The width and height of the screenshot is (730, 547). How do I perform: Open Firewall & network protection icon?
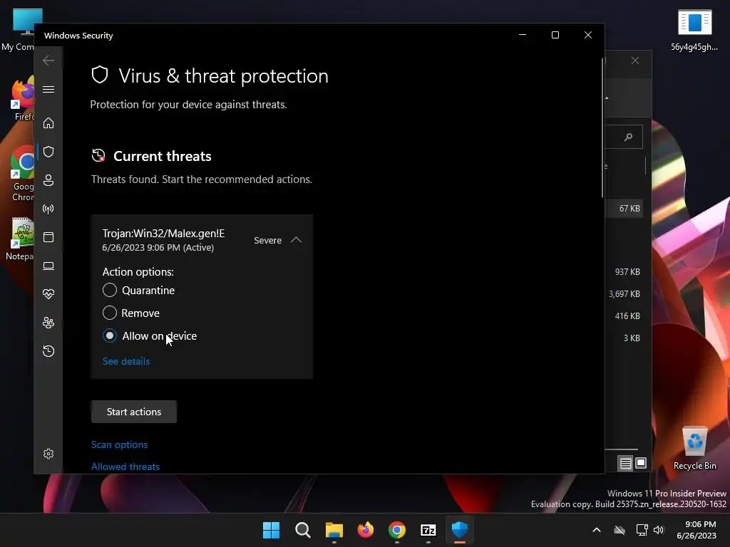48,209
